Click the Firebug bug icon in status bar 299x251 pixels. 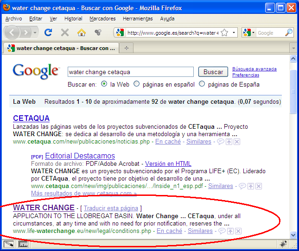tap(283, 244)
